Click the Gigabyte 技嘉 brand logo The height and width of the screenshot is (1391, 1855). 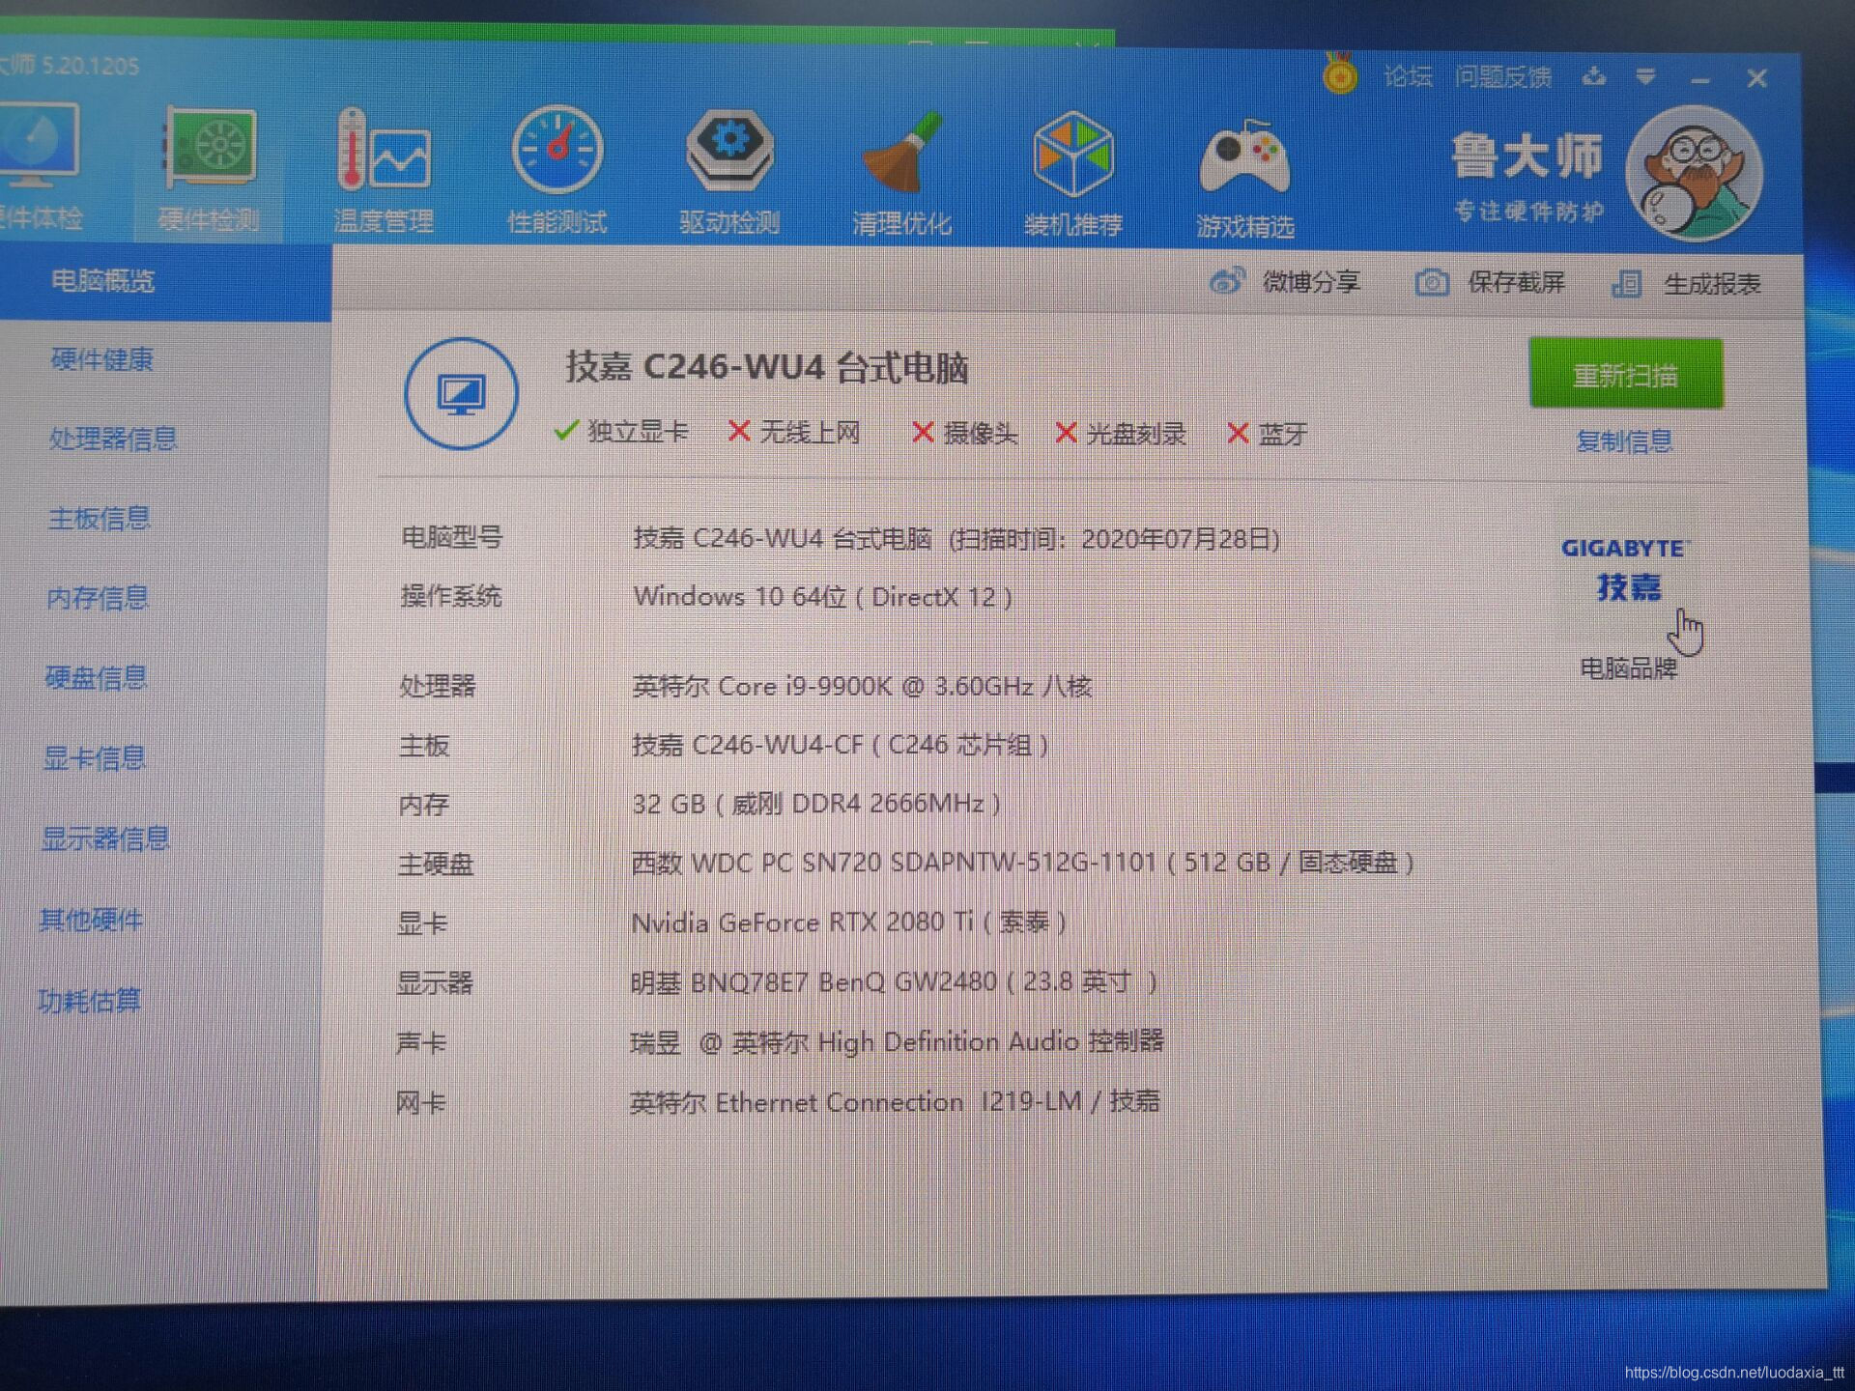[1627, 570]
